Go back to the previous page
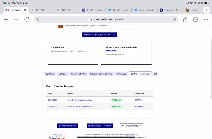 pyautogui.click(x=6, y=19)
